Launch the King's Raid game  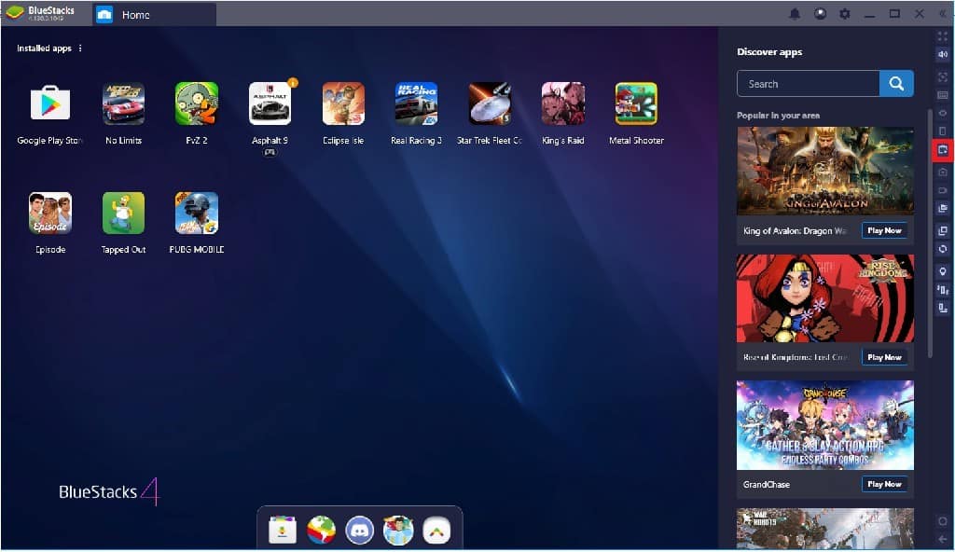pos(563,103)
